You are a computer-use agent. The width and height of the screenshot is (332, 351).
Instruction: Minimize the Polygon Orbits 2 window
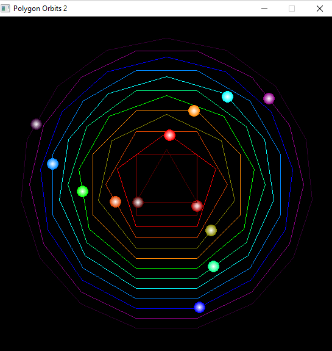pos(264,9)
